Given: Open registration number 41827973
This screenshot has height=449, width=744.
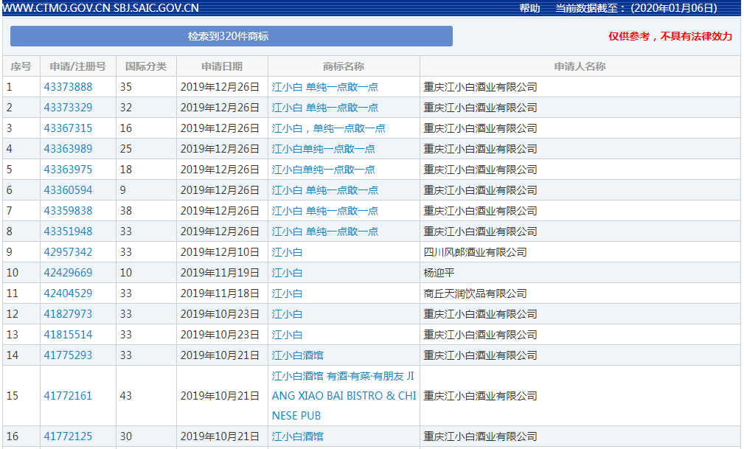Looking at the screenshot, I should 68,314.
